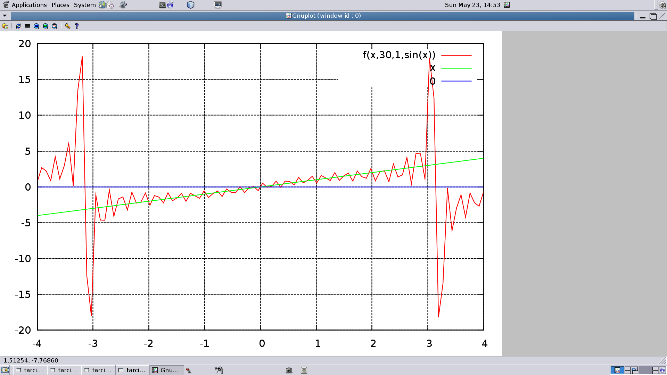Open gnuplot help question mark
667x375 pixels.
pos(77,26)
